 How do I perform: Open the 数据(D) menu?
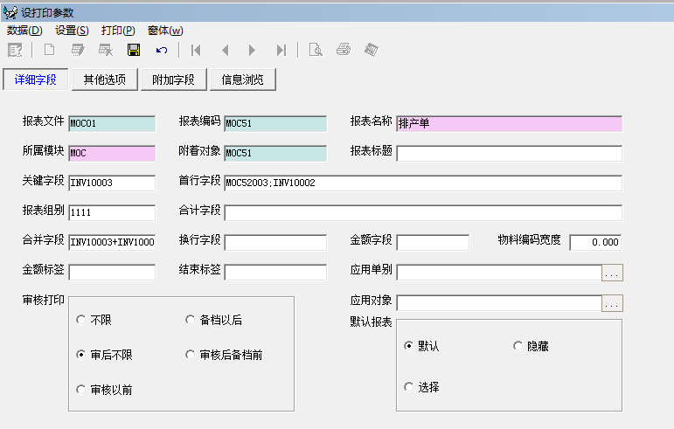tap(24, 30)
